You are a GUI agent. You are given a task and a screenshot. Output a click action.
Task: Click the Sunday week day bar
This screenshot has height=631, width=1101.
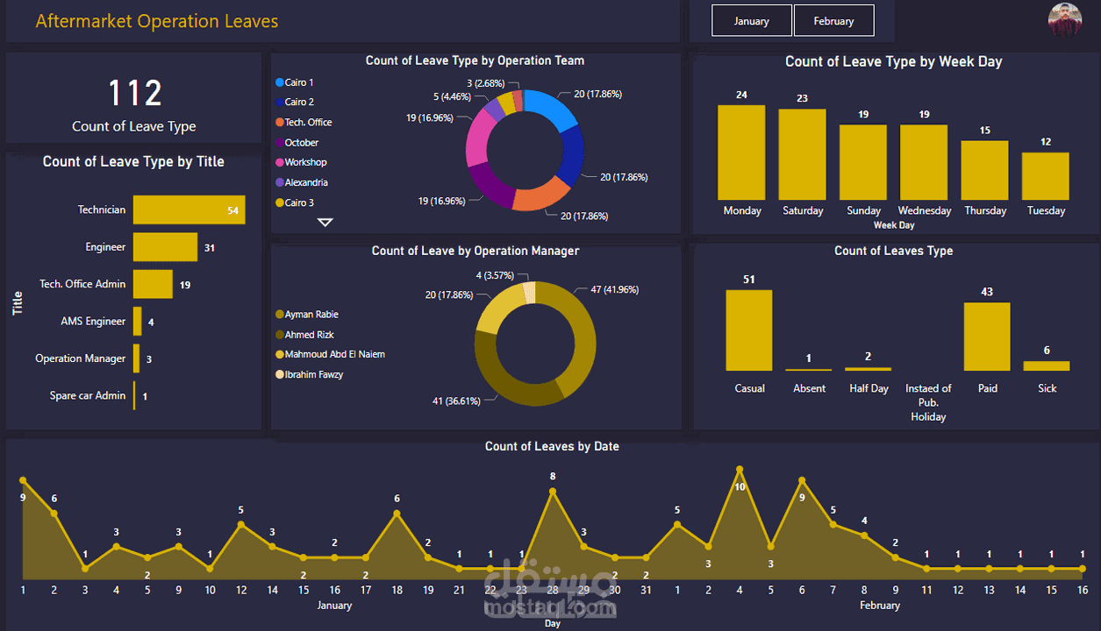862,162
